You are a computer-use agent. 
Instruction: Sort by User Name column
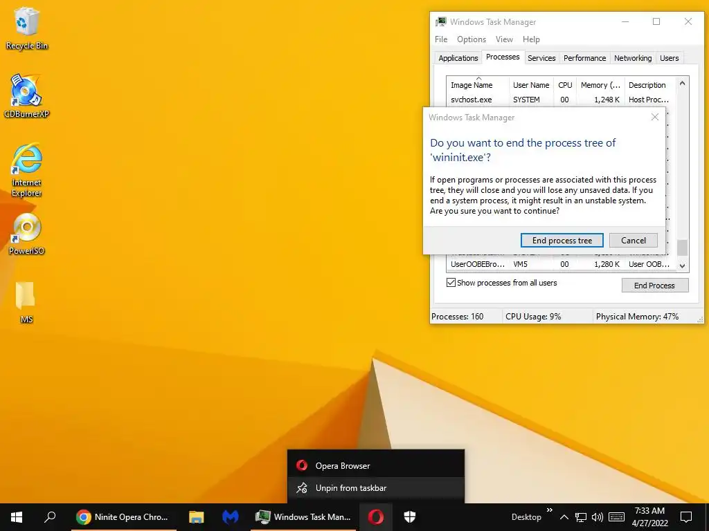point(531,85)
